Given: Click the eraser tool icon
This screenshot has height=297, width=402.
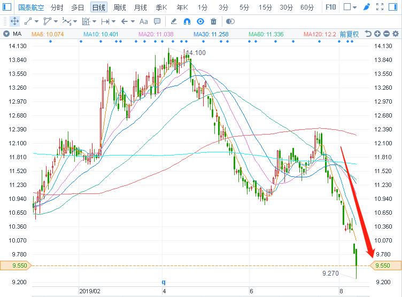Looking at the screenshot, I should pos(174,21).
